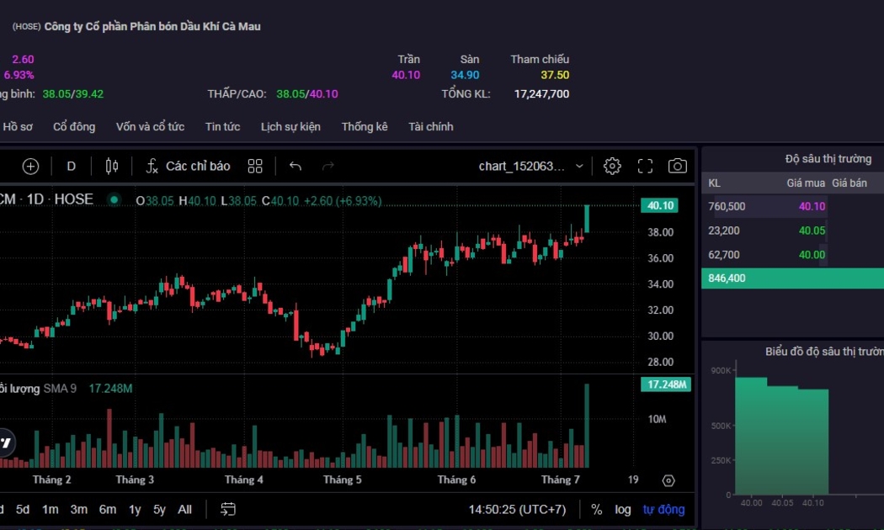Viewport: 884px width, 530px height.
Task: Undo the last chart action
Action: [x=296, y=167]
